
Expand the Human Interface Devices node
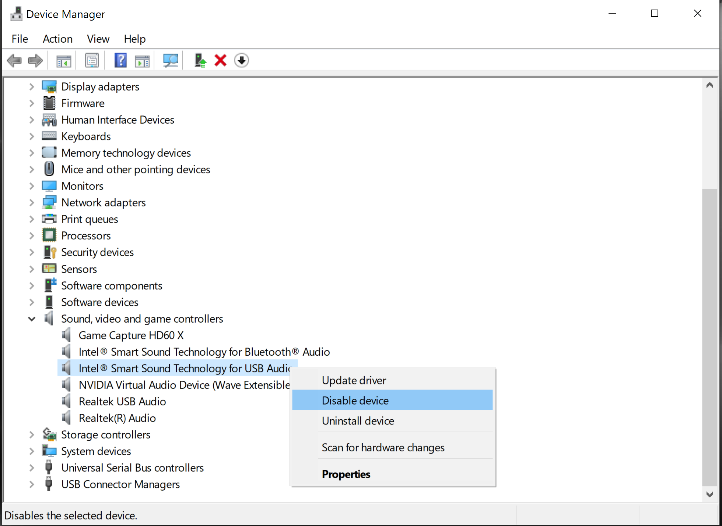coord(32,120)
